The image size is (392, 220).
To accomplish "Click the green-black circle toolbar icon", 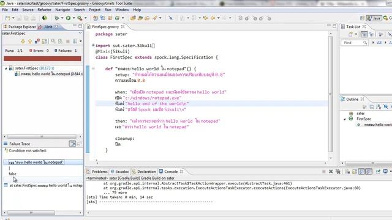I will pos(45,18).
